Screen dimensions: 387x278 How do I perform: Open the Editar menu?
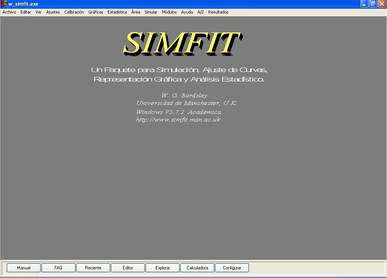[x=26, y=12]
